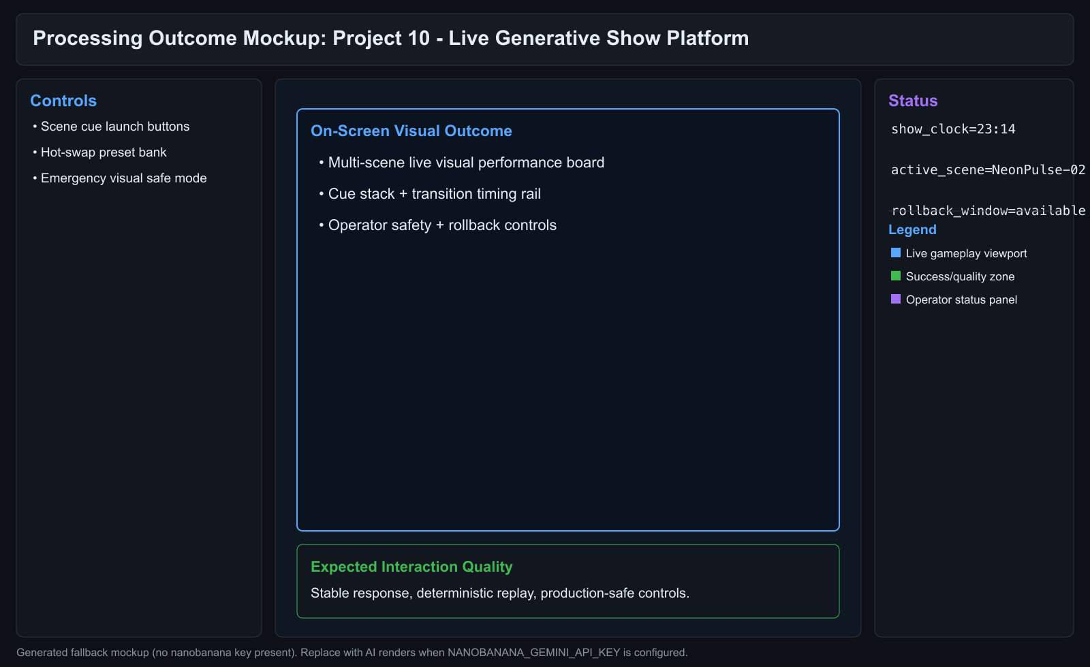1090x667 pixels.
Task: Click the purple Operator status panel legend square
Action: [895, 299]
